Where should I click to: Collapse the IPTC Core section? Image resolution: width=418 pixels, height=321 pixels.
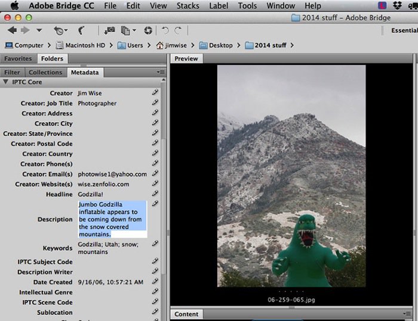[x=5, y=82]
